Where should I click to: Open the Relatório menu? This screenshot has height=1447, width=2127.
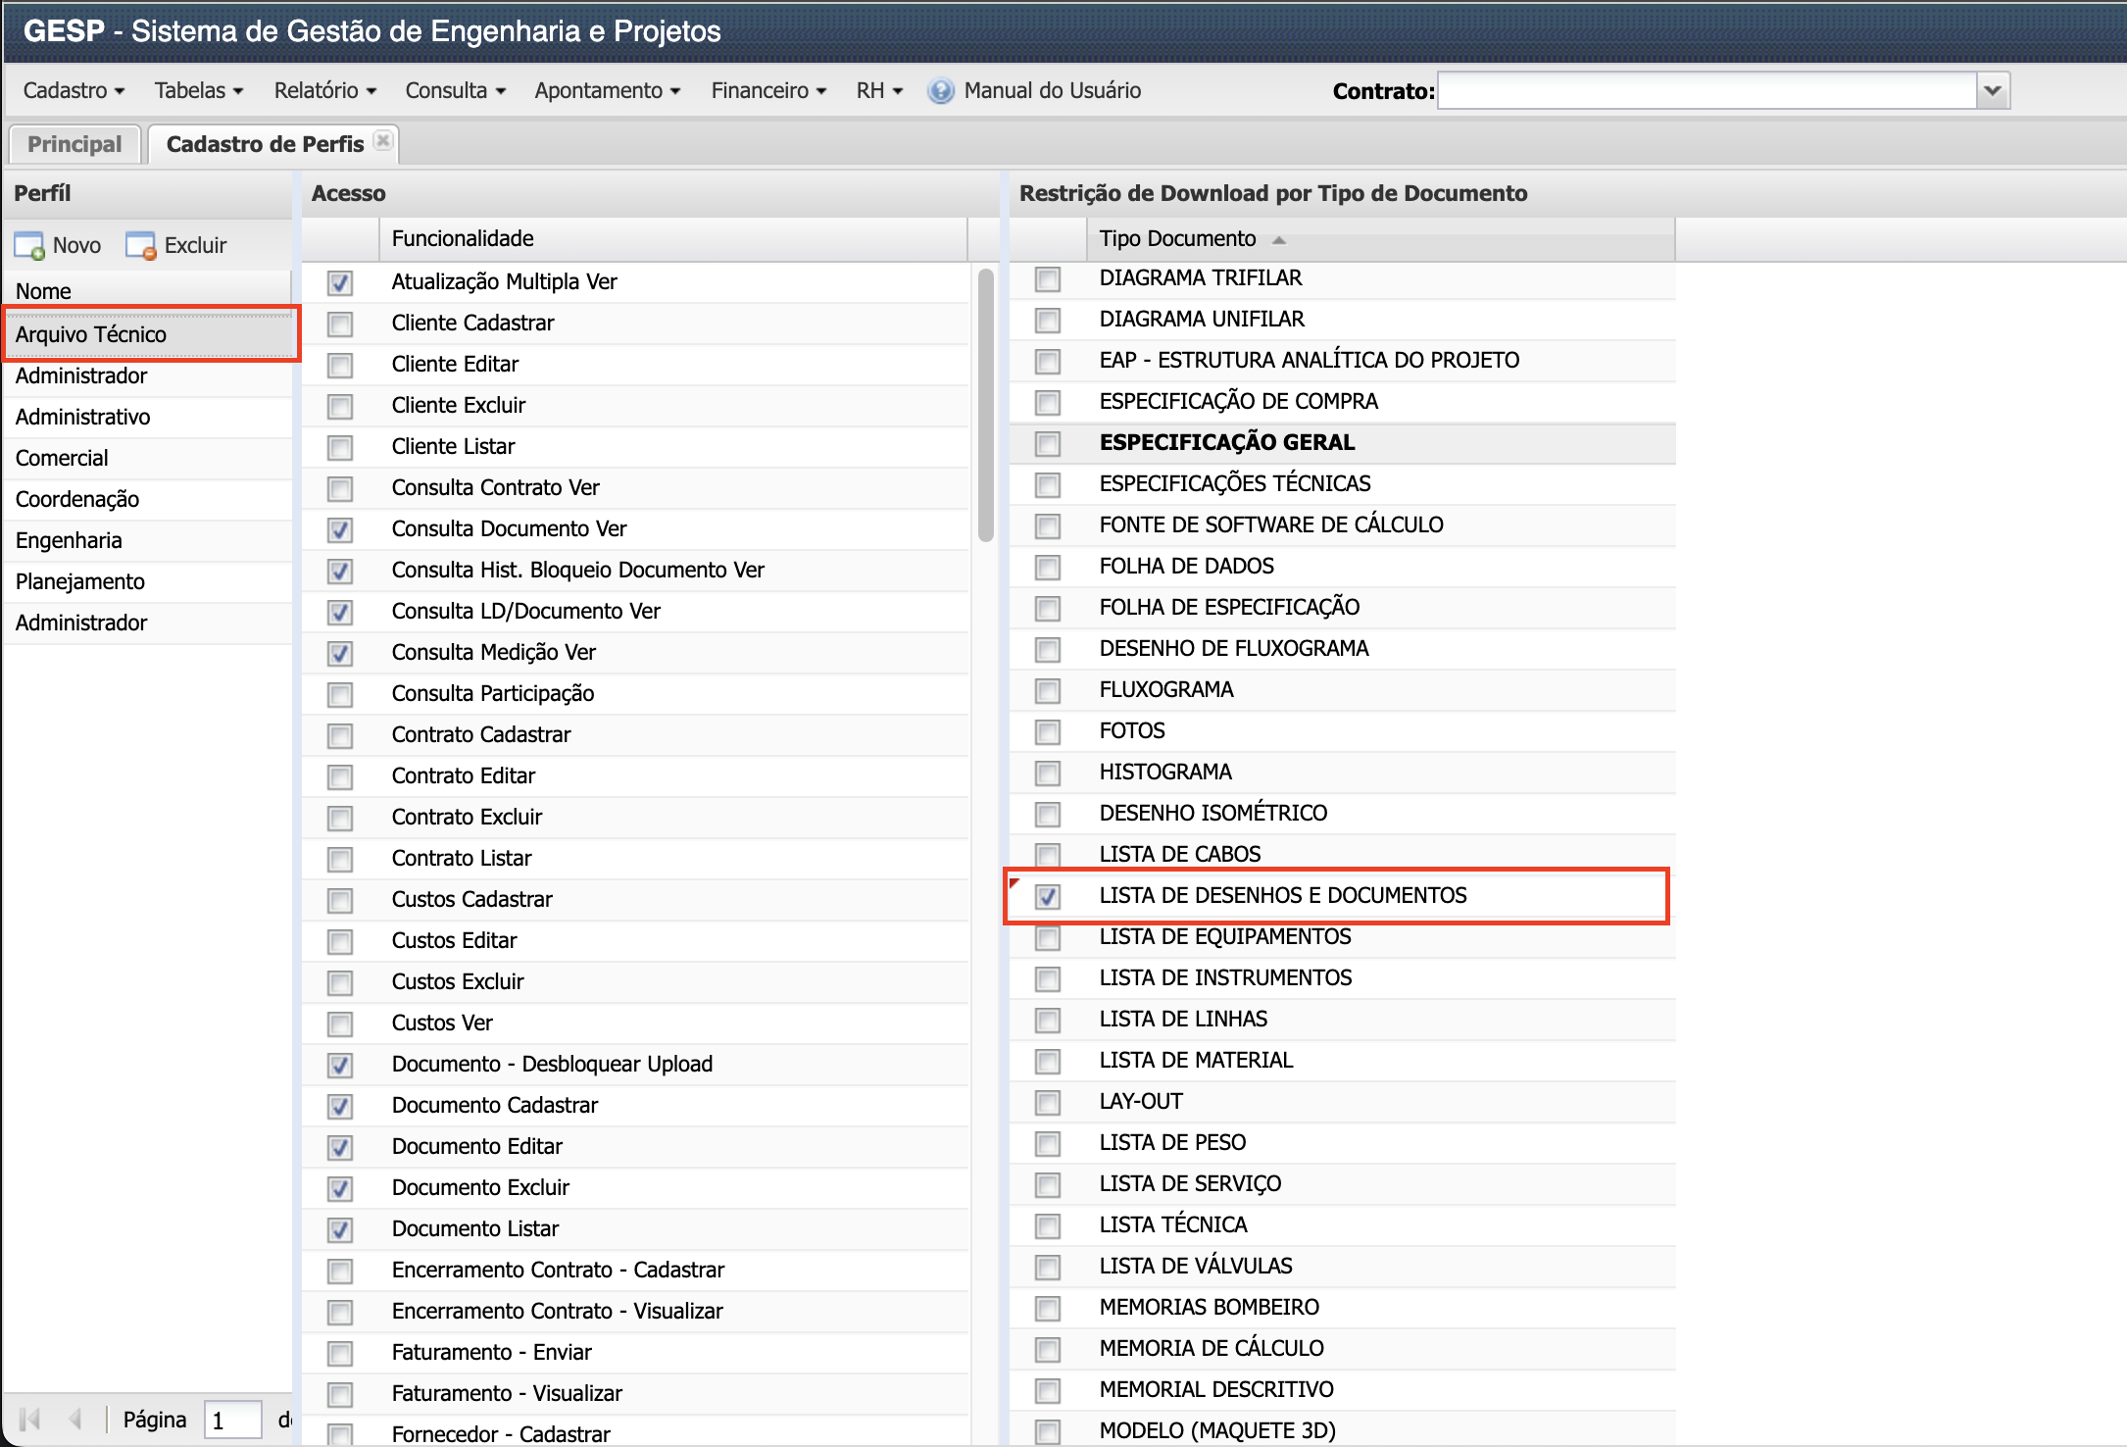(x=324, y=91)
